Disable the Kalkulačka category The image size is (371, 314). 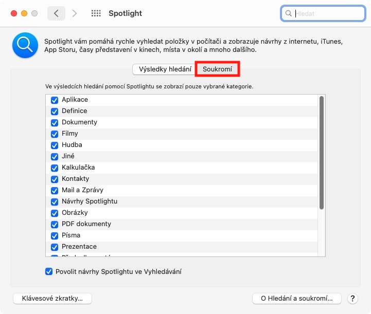(55, 168)
